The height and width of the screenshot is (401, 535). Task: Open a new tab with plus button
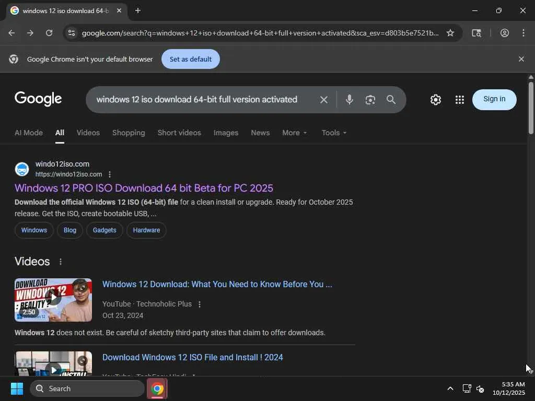[138, 10]
